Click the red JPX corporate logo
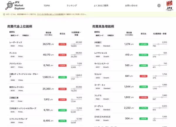This screenshot has width=176, height=127. pyautogui.click(x=169, y=6)
